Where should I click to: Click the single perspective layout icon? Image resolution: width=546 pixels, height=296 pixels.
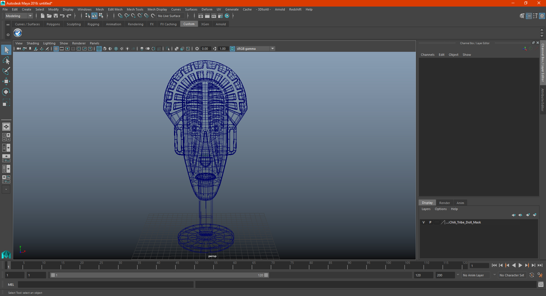pyautogui.click(x=6, y=127)
